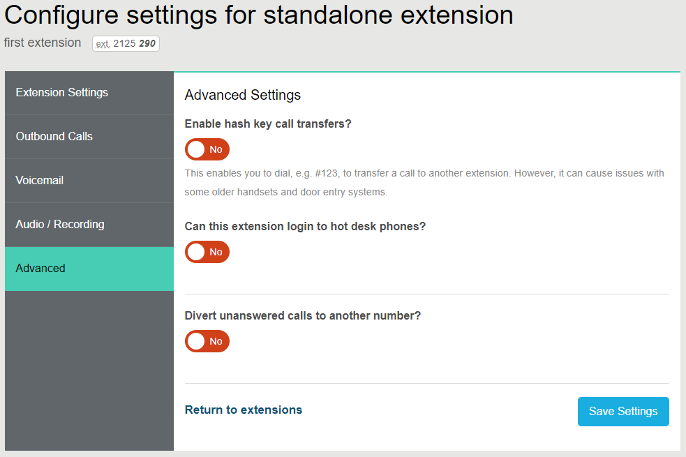
Task: Click the Configure settings page heading
Action: tap(257, 15)
